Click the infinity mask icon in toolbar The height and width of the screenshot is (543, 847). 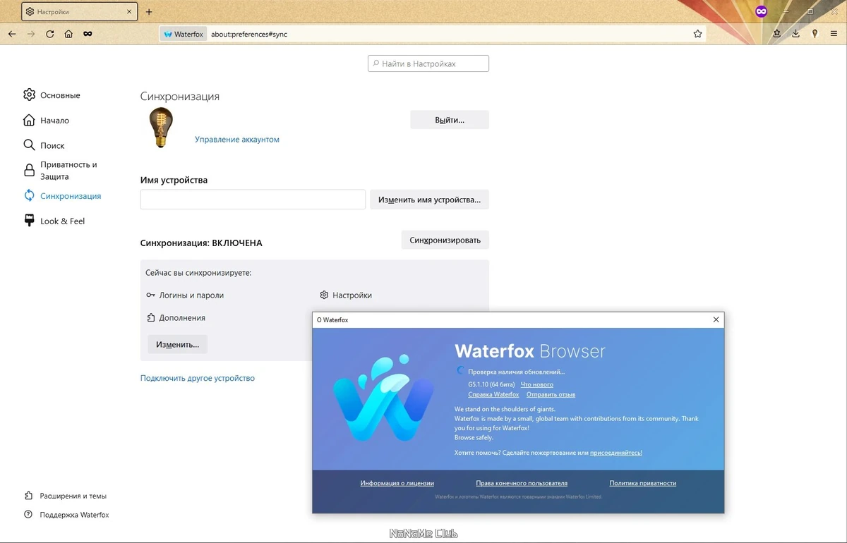click(x=88, y=34)
